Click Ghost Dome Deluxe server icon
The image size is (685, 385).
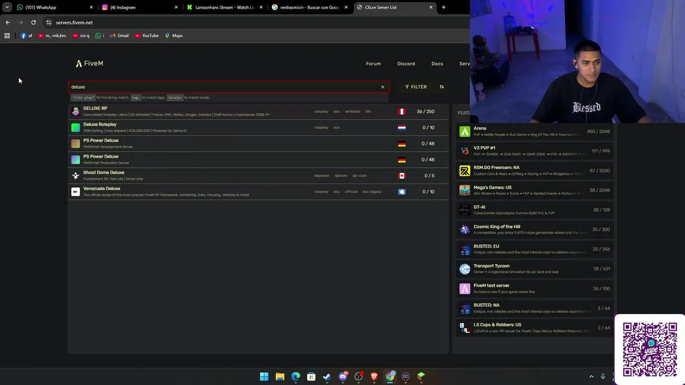75,175
